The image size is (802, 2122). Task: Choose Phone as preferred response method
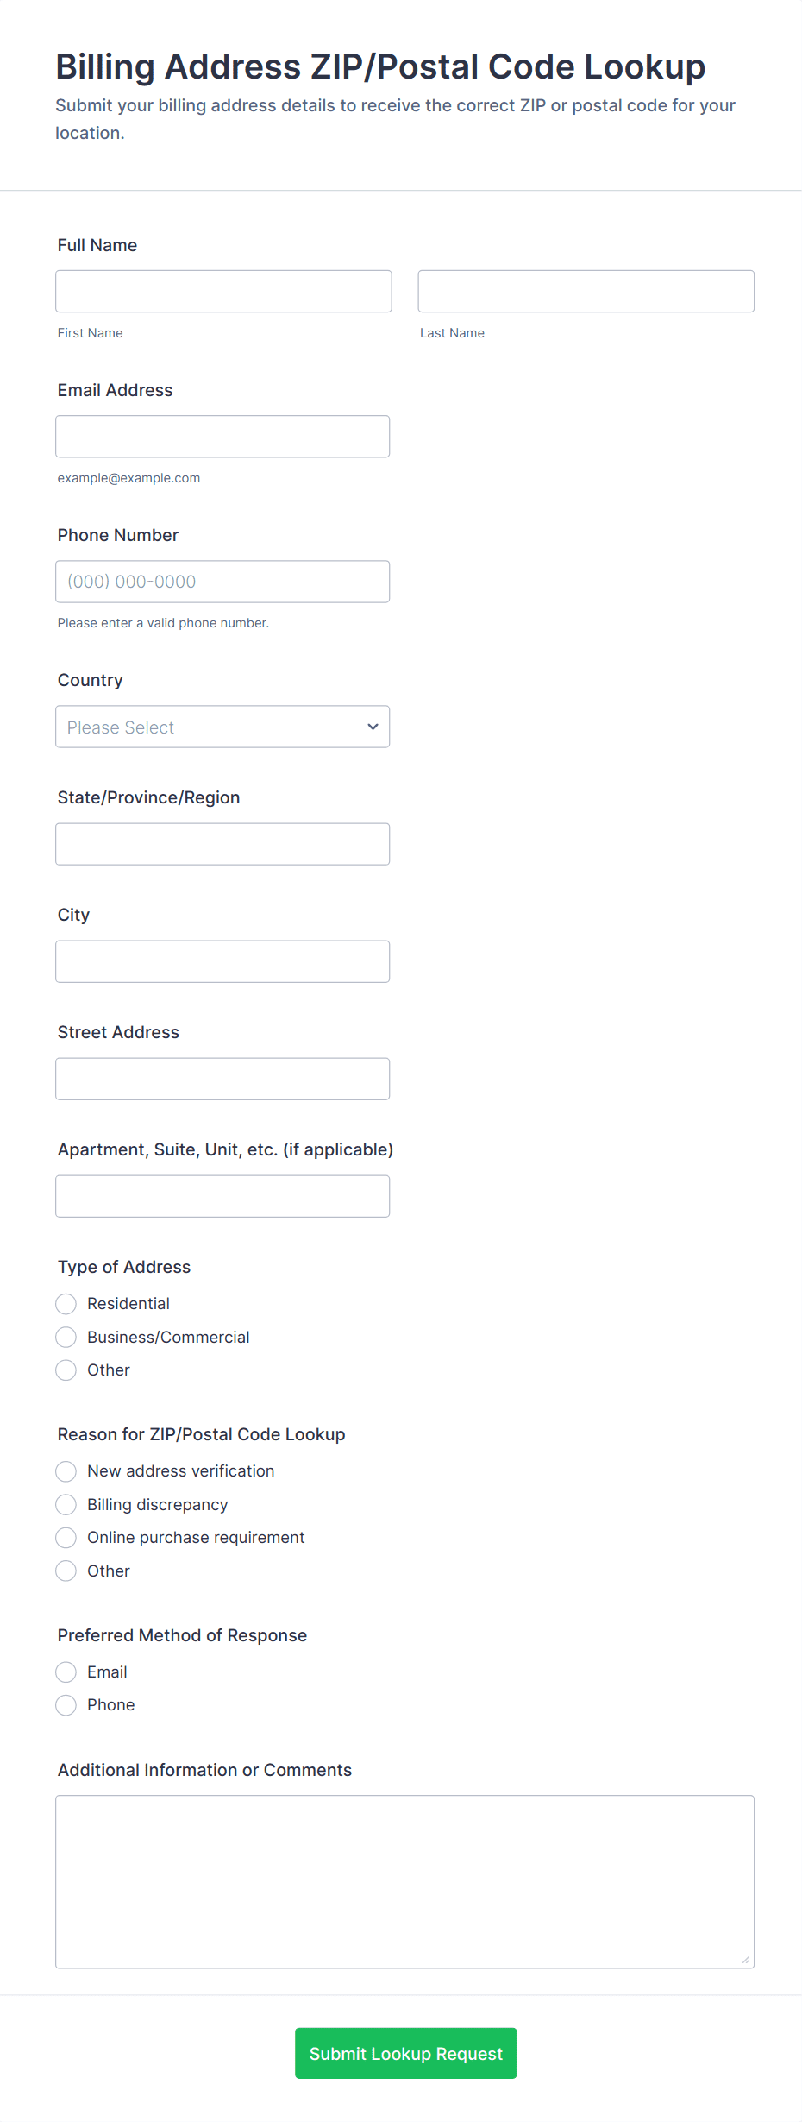pos(66,1704)
